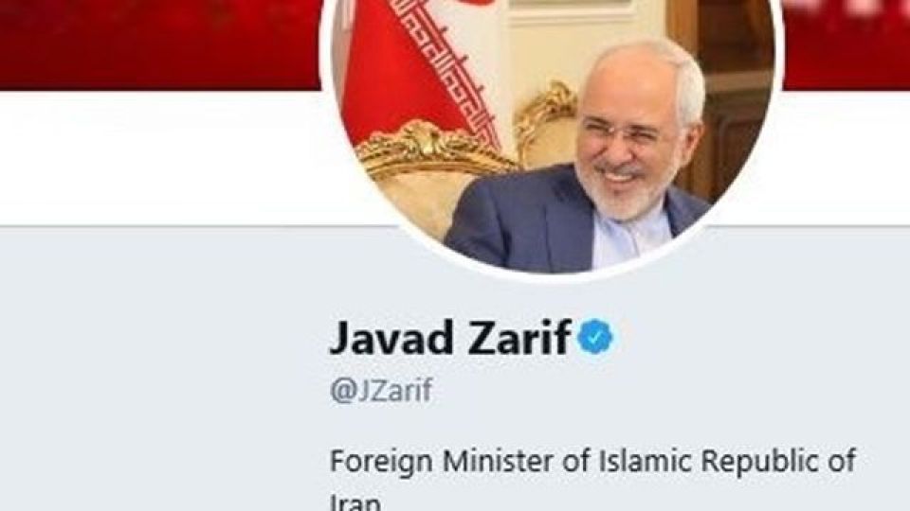Click the word Iran in bio
910x511 pixels.
[355, 502]
